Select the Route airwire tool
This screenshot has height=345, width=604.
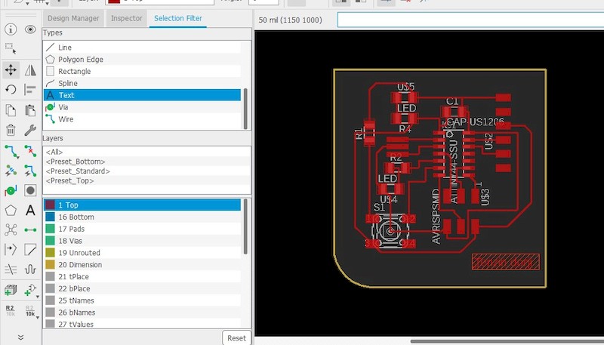11,151
